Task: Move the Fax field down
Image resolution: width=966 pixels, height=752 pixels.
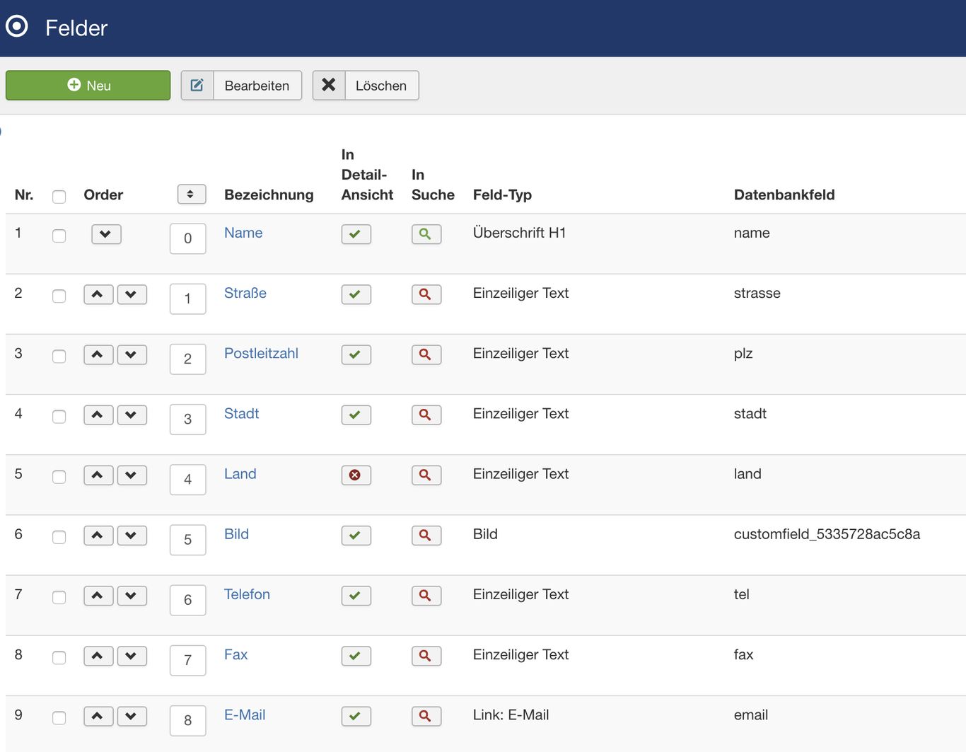Action: (132, 656)
